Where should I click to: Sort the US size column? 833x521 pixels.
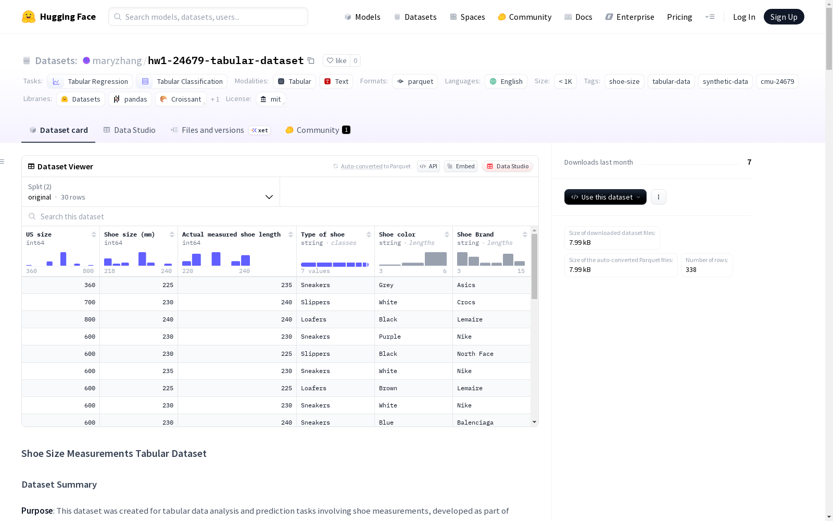94,234
